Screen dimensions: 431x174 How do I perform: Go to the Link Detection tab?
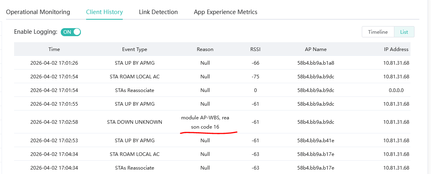pos(158,12)
